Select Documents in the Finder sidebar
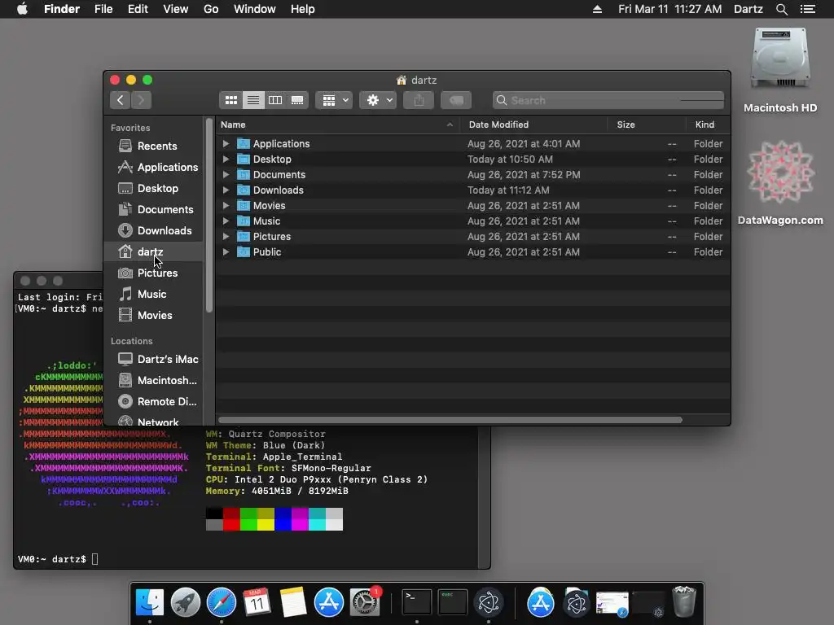 (154, 209)
